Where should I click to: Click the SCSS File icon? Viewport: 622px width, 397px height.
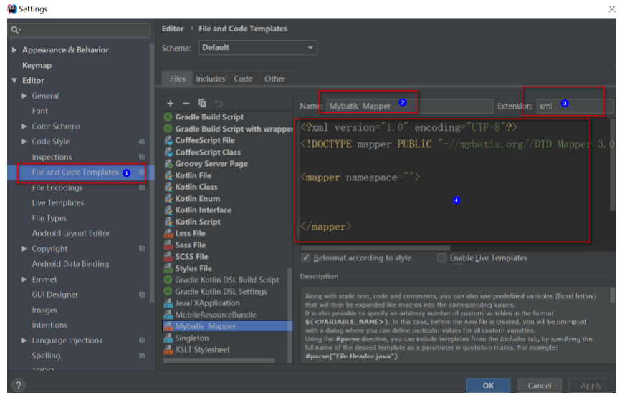click(x=168, y=257)
